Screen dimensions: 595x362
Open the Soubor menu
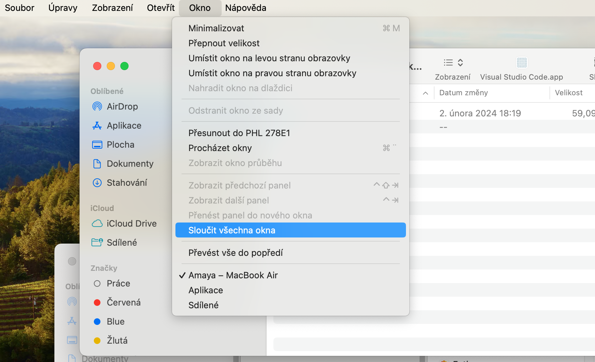click(x=20, y=8)
